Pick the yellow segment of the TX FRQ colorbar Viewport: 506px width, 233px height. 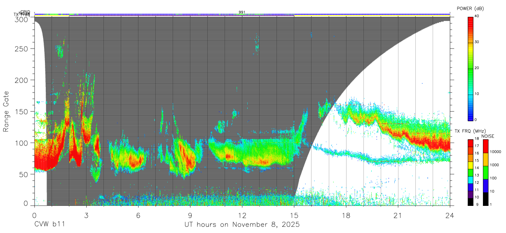tap(471, 165)
